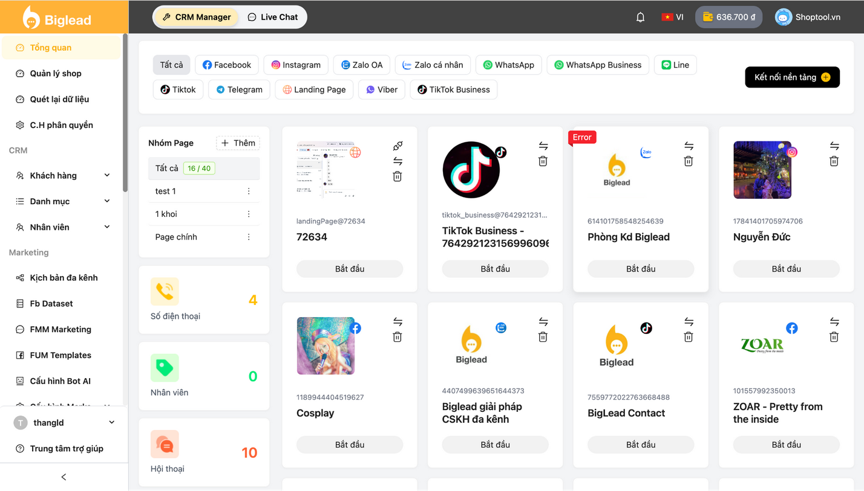864x491 pixels.
Task: Open options for 1 khoi group
Action: (x=249, y=214)
